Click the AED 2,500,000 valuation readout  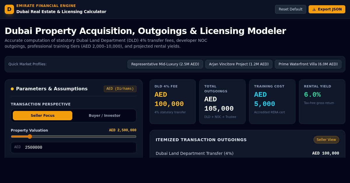(123, 130)
